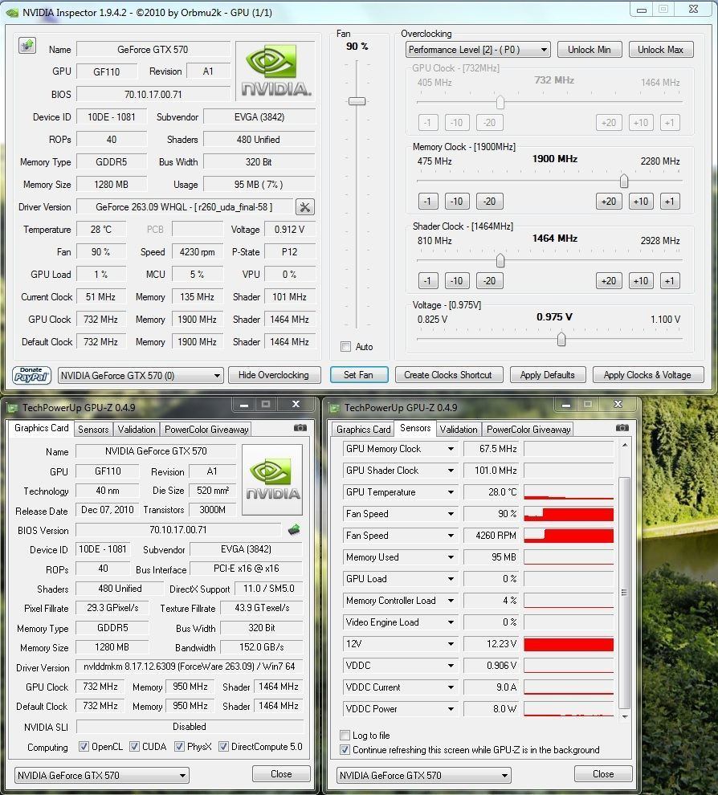Click the camera screenshot icon in left GPU-Z window

coord(300,428)
